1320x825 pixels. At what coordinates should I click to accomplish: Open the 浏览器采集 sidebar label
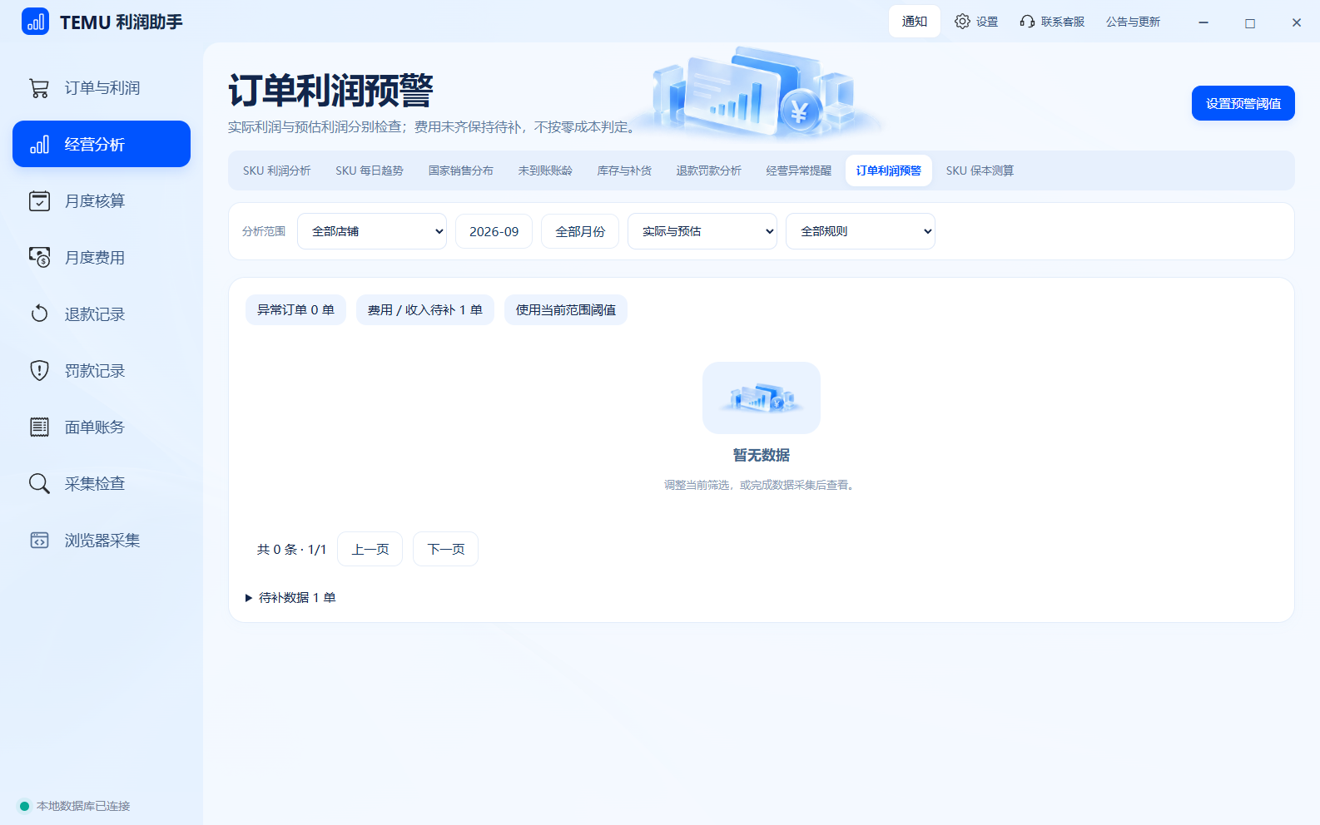coord(102,541)
